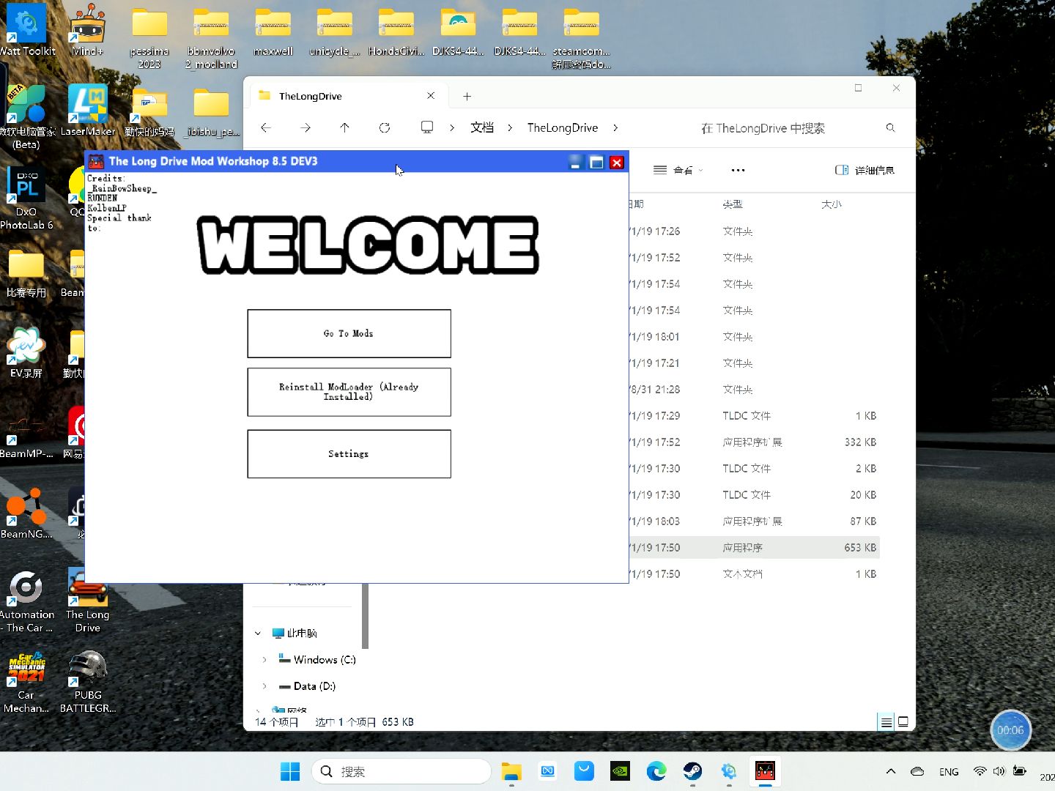This screenshot has width=1055, height=791.
Task: Open Mod Workshop icon in taskbar
Action: coord(765,771)
